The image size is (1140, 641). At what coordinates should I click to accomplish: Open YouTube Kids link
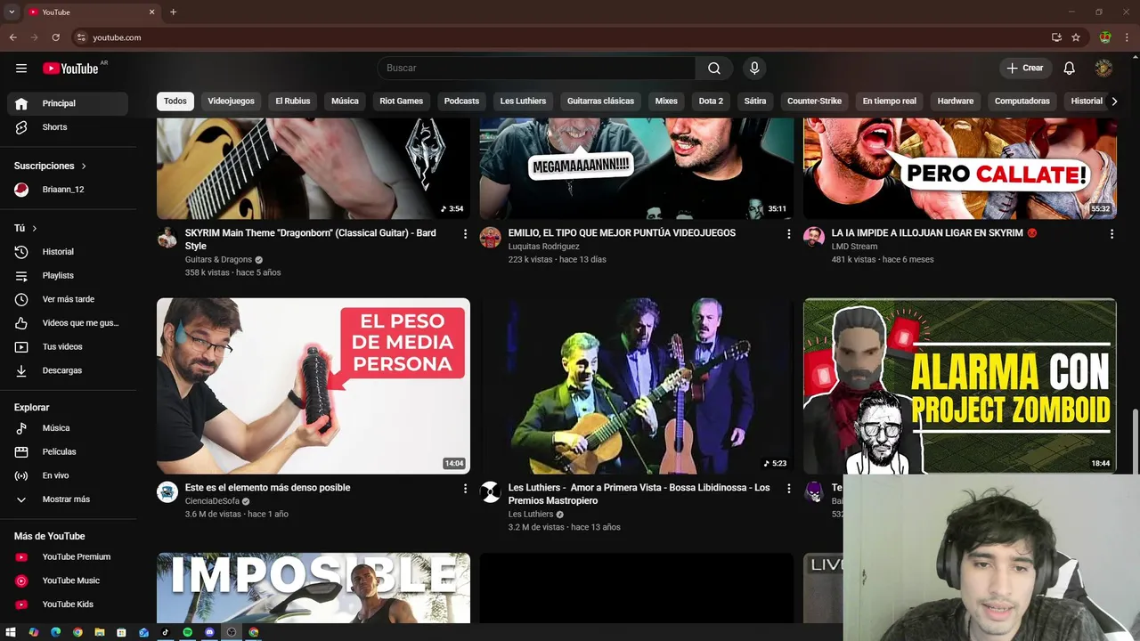68,604
